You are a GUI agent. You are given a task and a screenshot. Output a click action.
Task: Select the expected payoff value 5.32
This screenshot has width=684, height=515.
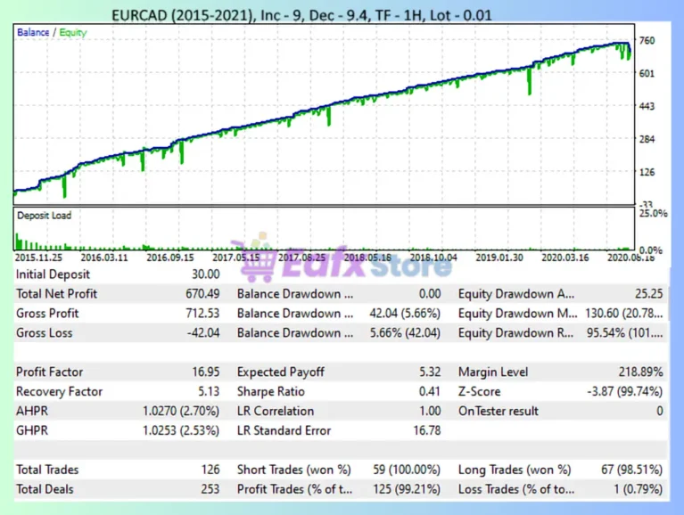[x=430, y=372]
